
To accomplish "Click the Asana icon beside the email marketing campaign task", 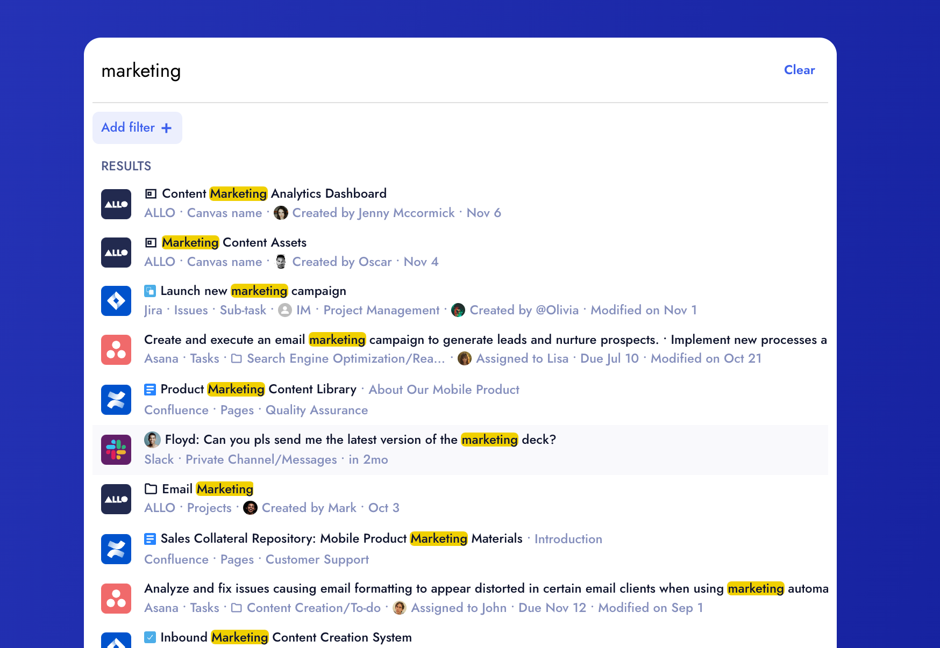I will (116, 350).
